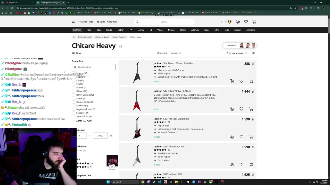Click the Windows taskbar Search box

coord(125,182)
